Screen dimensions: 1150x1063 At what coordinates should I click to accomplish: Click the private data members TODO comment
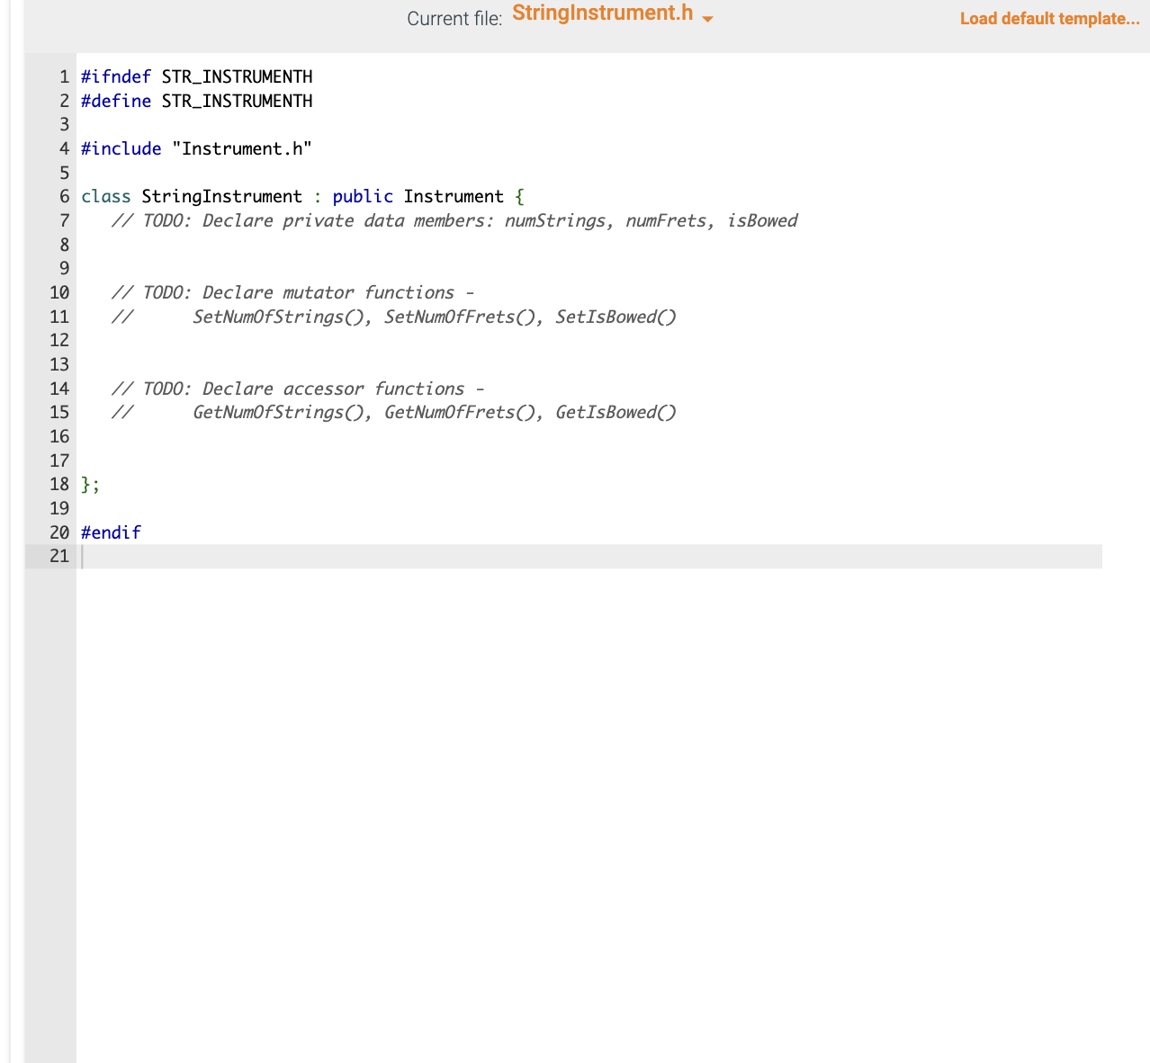pyautogui.click(x=454, y=220)
